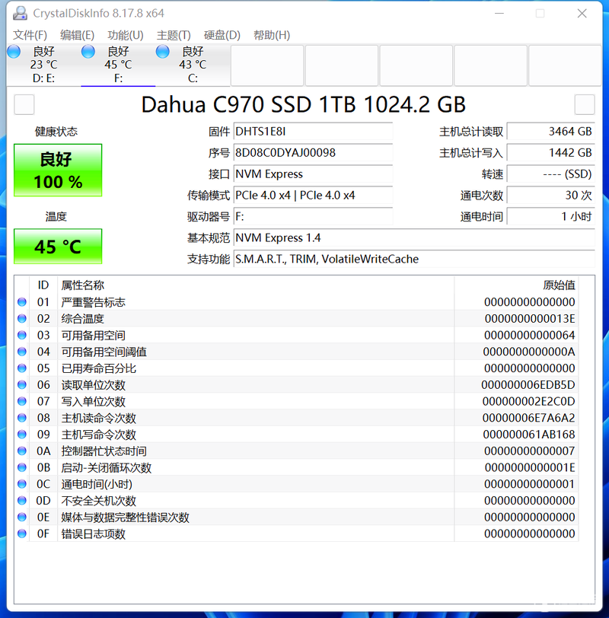Select the 控制器忙状态时间 attribute name
Image resolution: width=609 pixels, height=618 pixels.
(104, 451)
